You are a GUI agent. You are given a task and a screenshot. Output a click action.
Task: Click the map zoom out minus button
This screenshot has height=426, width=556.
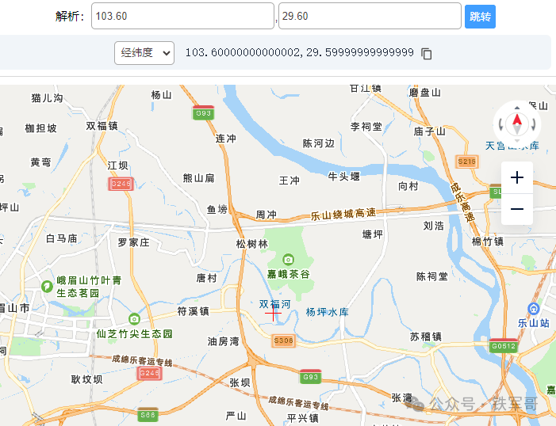[x=517, y=209]
